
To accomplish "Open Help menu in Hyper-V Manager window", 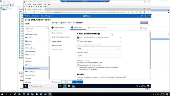I will click(13, 3).
